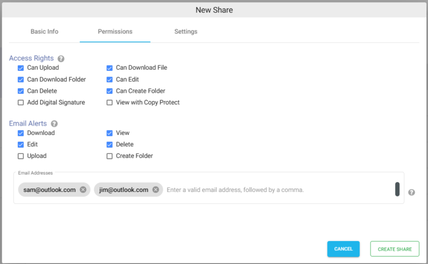Enable the Create Folder email alert
428x264 pixels.
(109, 156)
